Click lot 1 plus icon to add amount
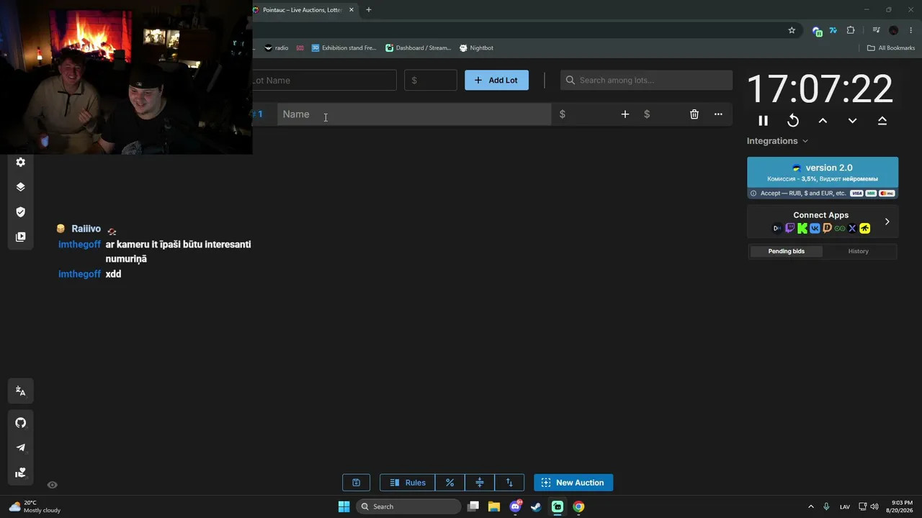 [x=625, y=114]
